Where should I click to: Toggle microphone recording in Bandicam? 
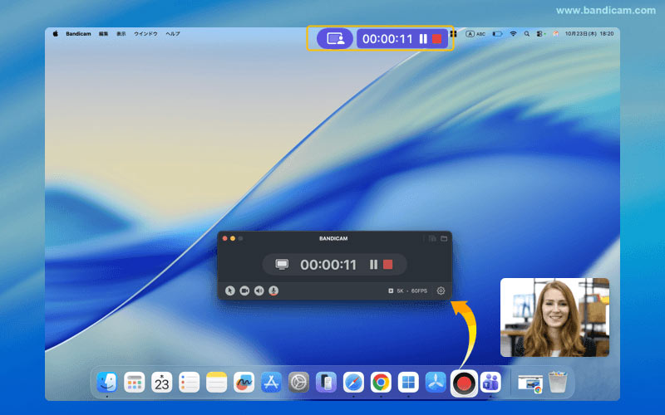pos(273,291)
